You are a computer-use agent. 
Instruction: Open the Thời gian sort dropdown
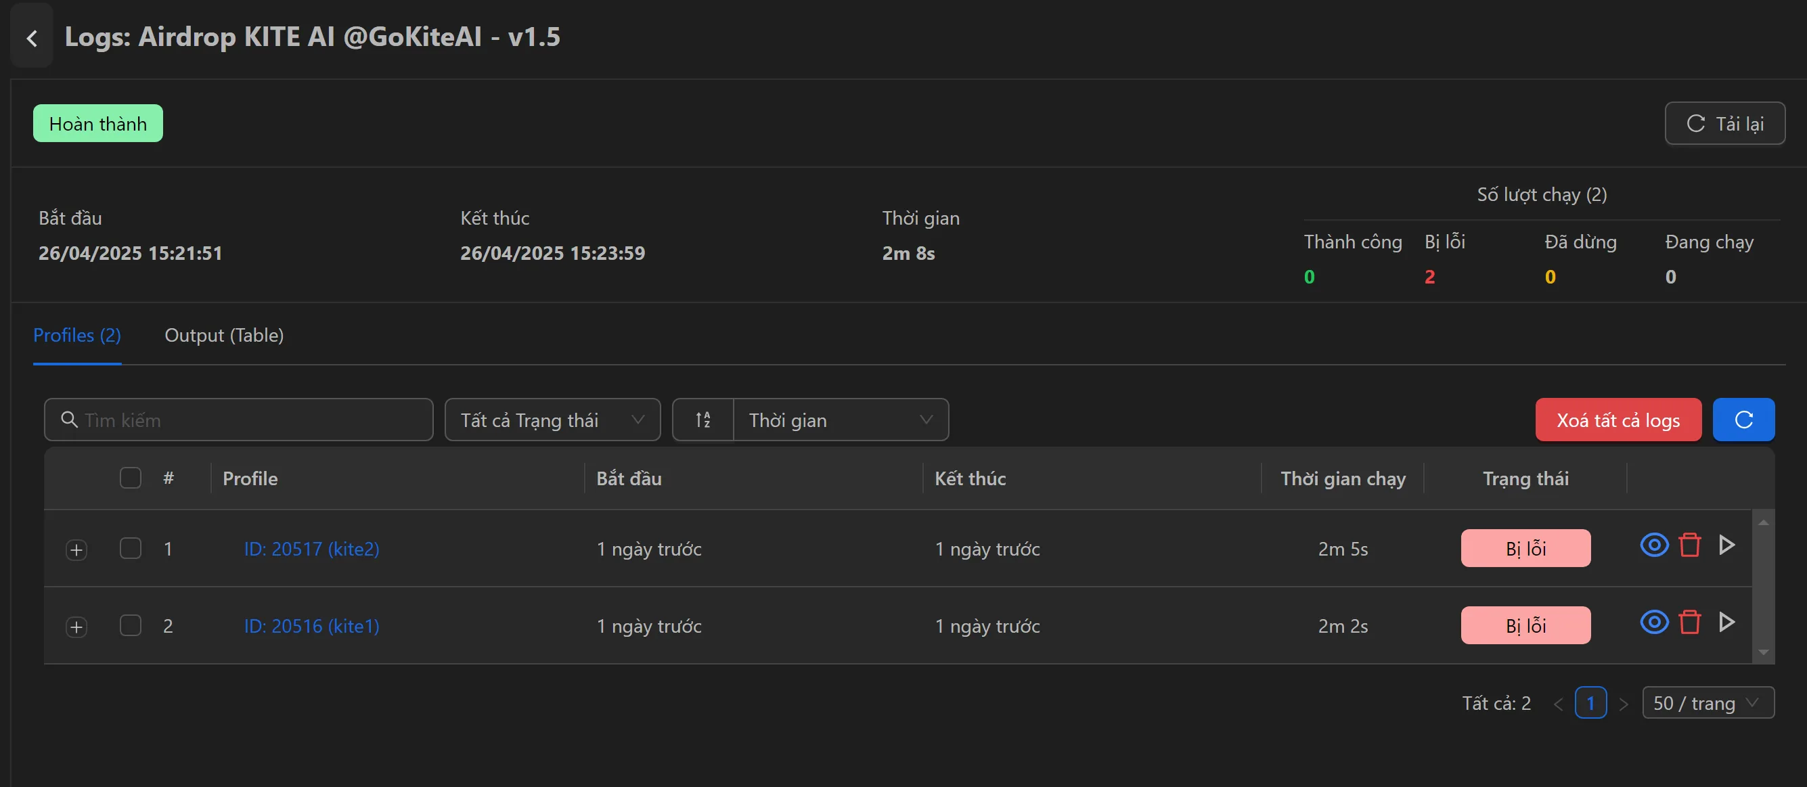(x=840, y=420)
